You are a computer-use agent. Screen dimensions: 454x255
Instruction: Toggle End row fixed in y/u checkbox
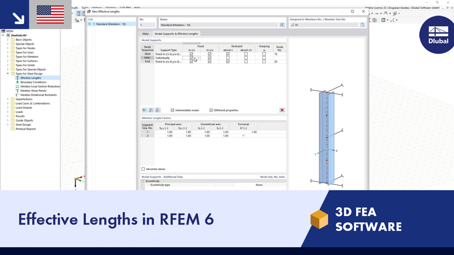pyautogui.click(x=210, y=62)
